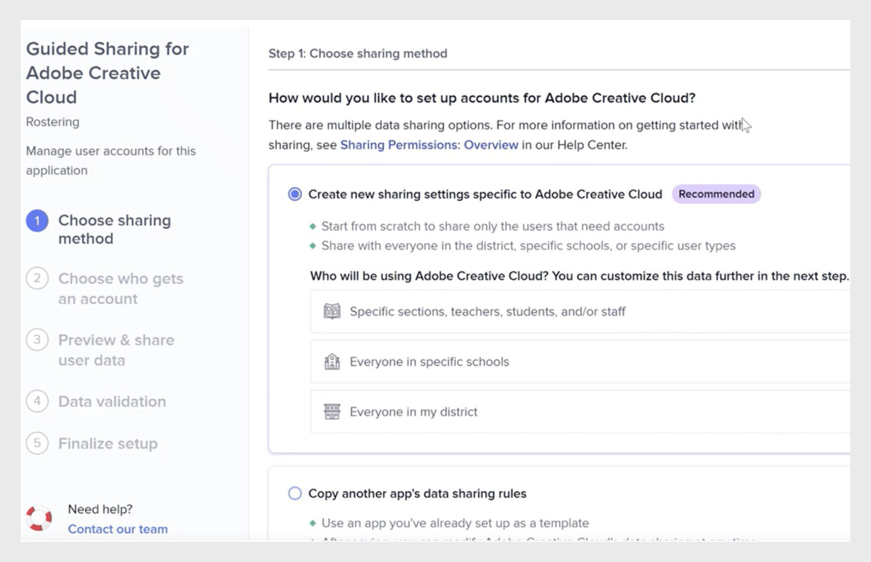
Task: Go to 'Preview & share user data' step
Action: click(x=116, y=350)
